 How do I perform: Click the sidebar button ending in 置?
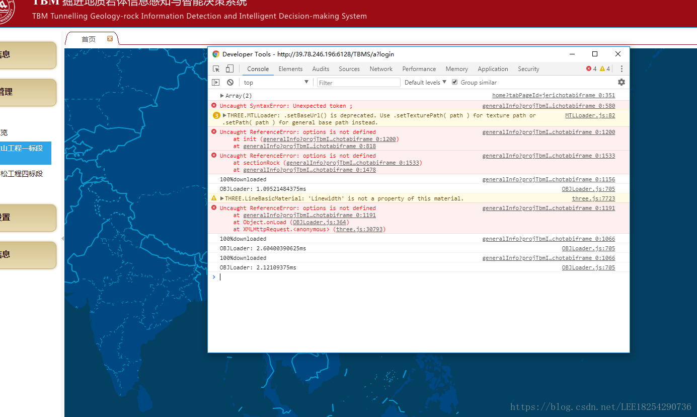click(28, 218)
